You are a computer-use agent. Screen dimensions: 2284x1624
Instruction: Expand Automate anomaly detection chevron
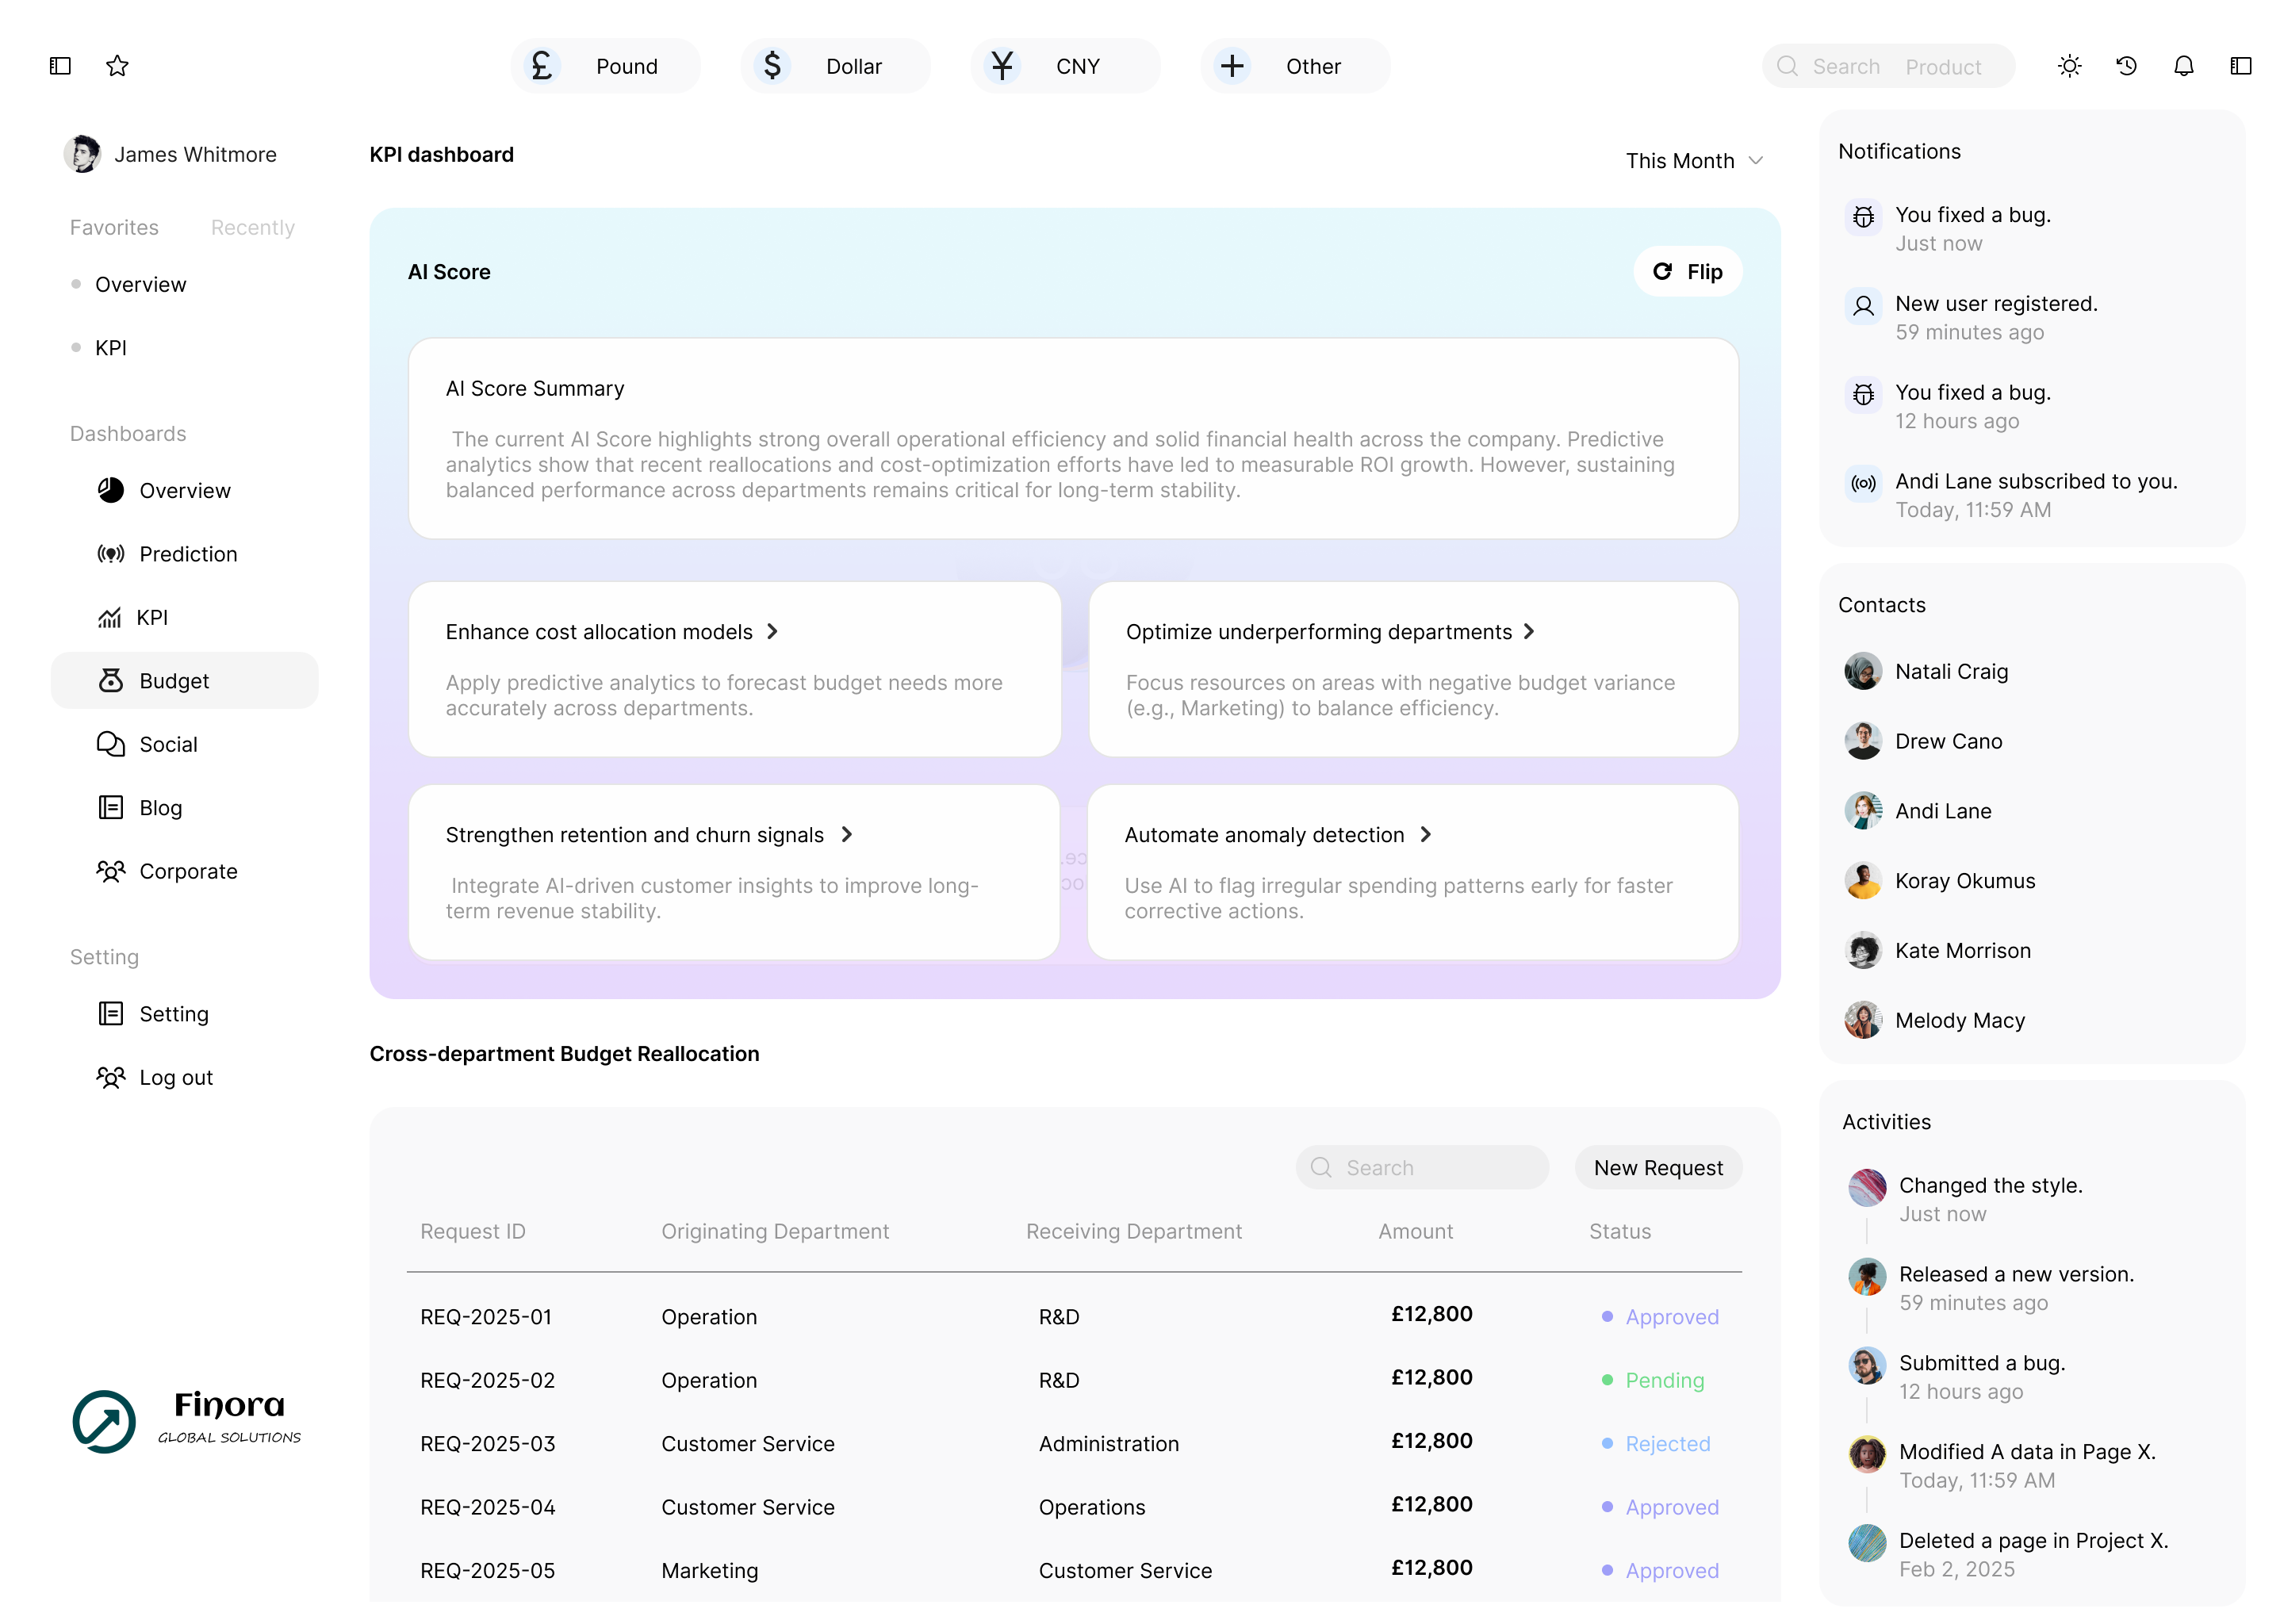point(1426,835)
